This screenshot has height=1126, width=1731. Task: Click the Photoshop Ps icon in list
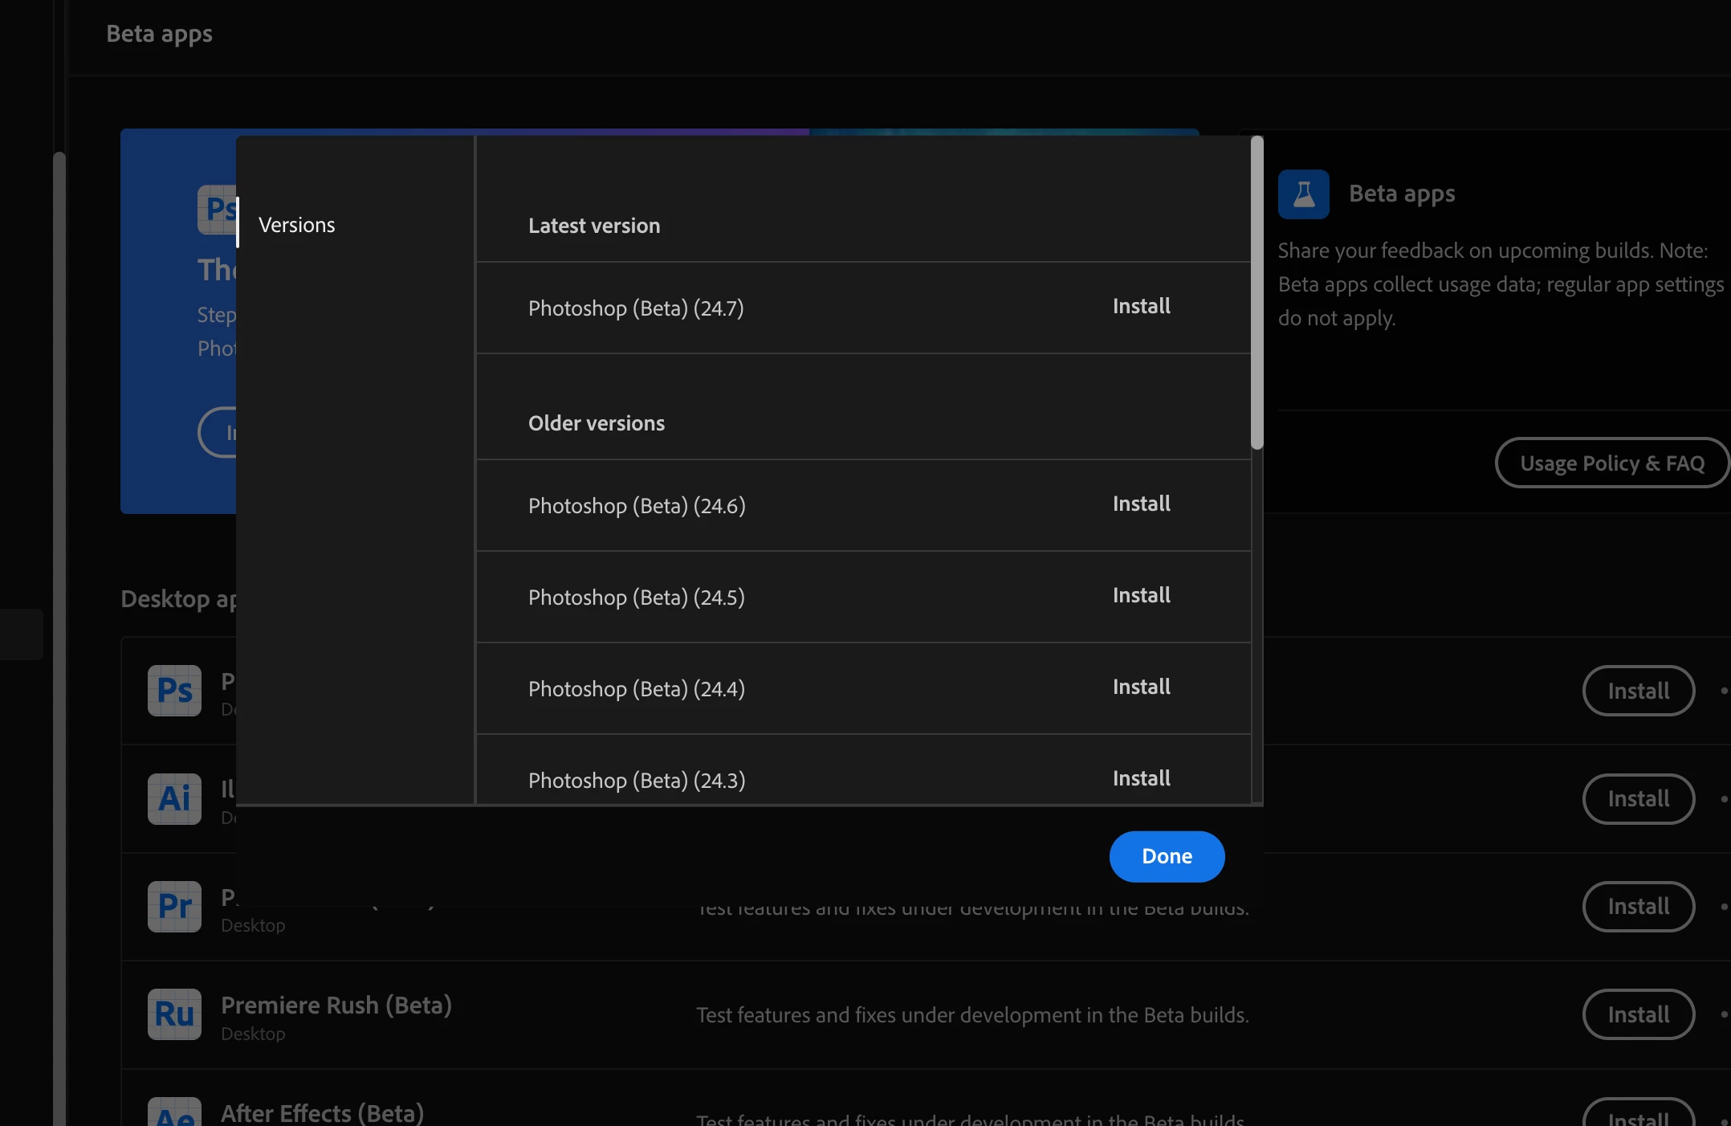coord(174,691)
